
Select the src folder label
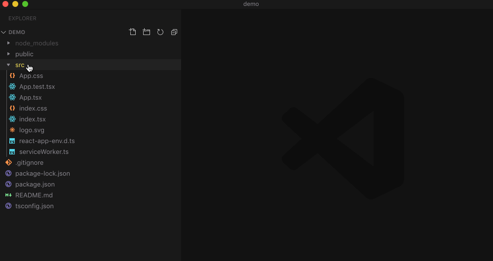click(x=20, y=65)
